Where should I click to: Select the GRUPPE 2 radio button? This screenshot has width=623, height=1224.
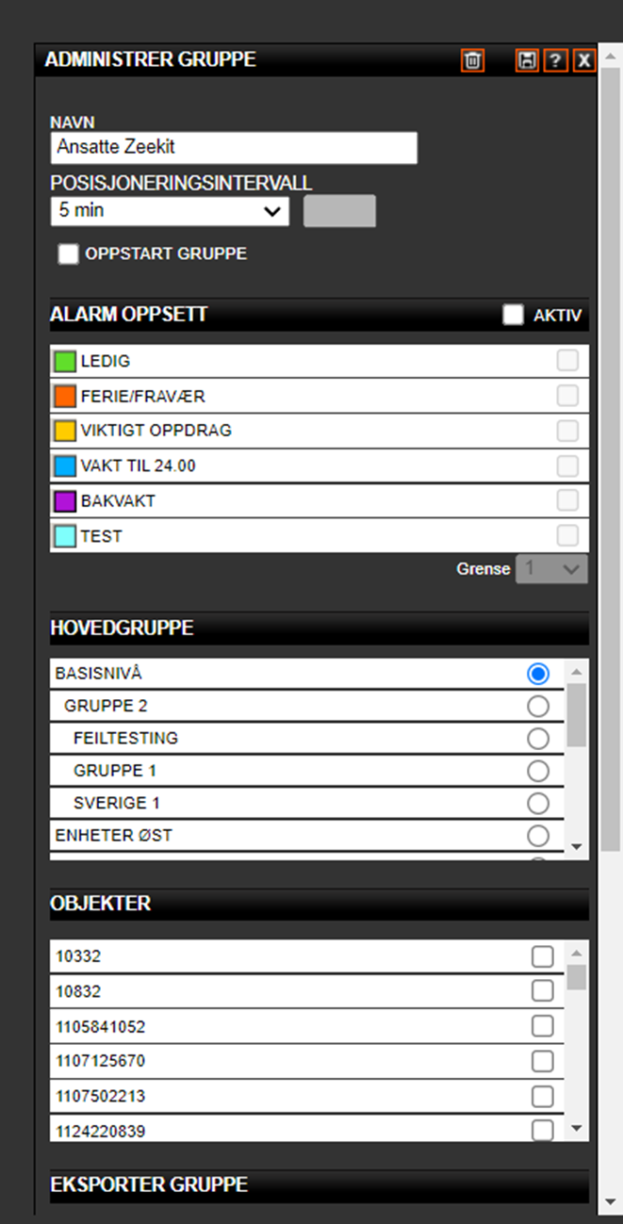[x=538, y=706]
